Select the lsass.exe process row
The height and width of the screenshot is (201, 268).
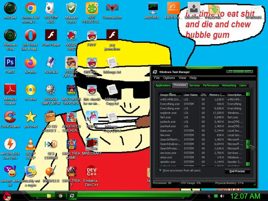[202, 131]
